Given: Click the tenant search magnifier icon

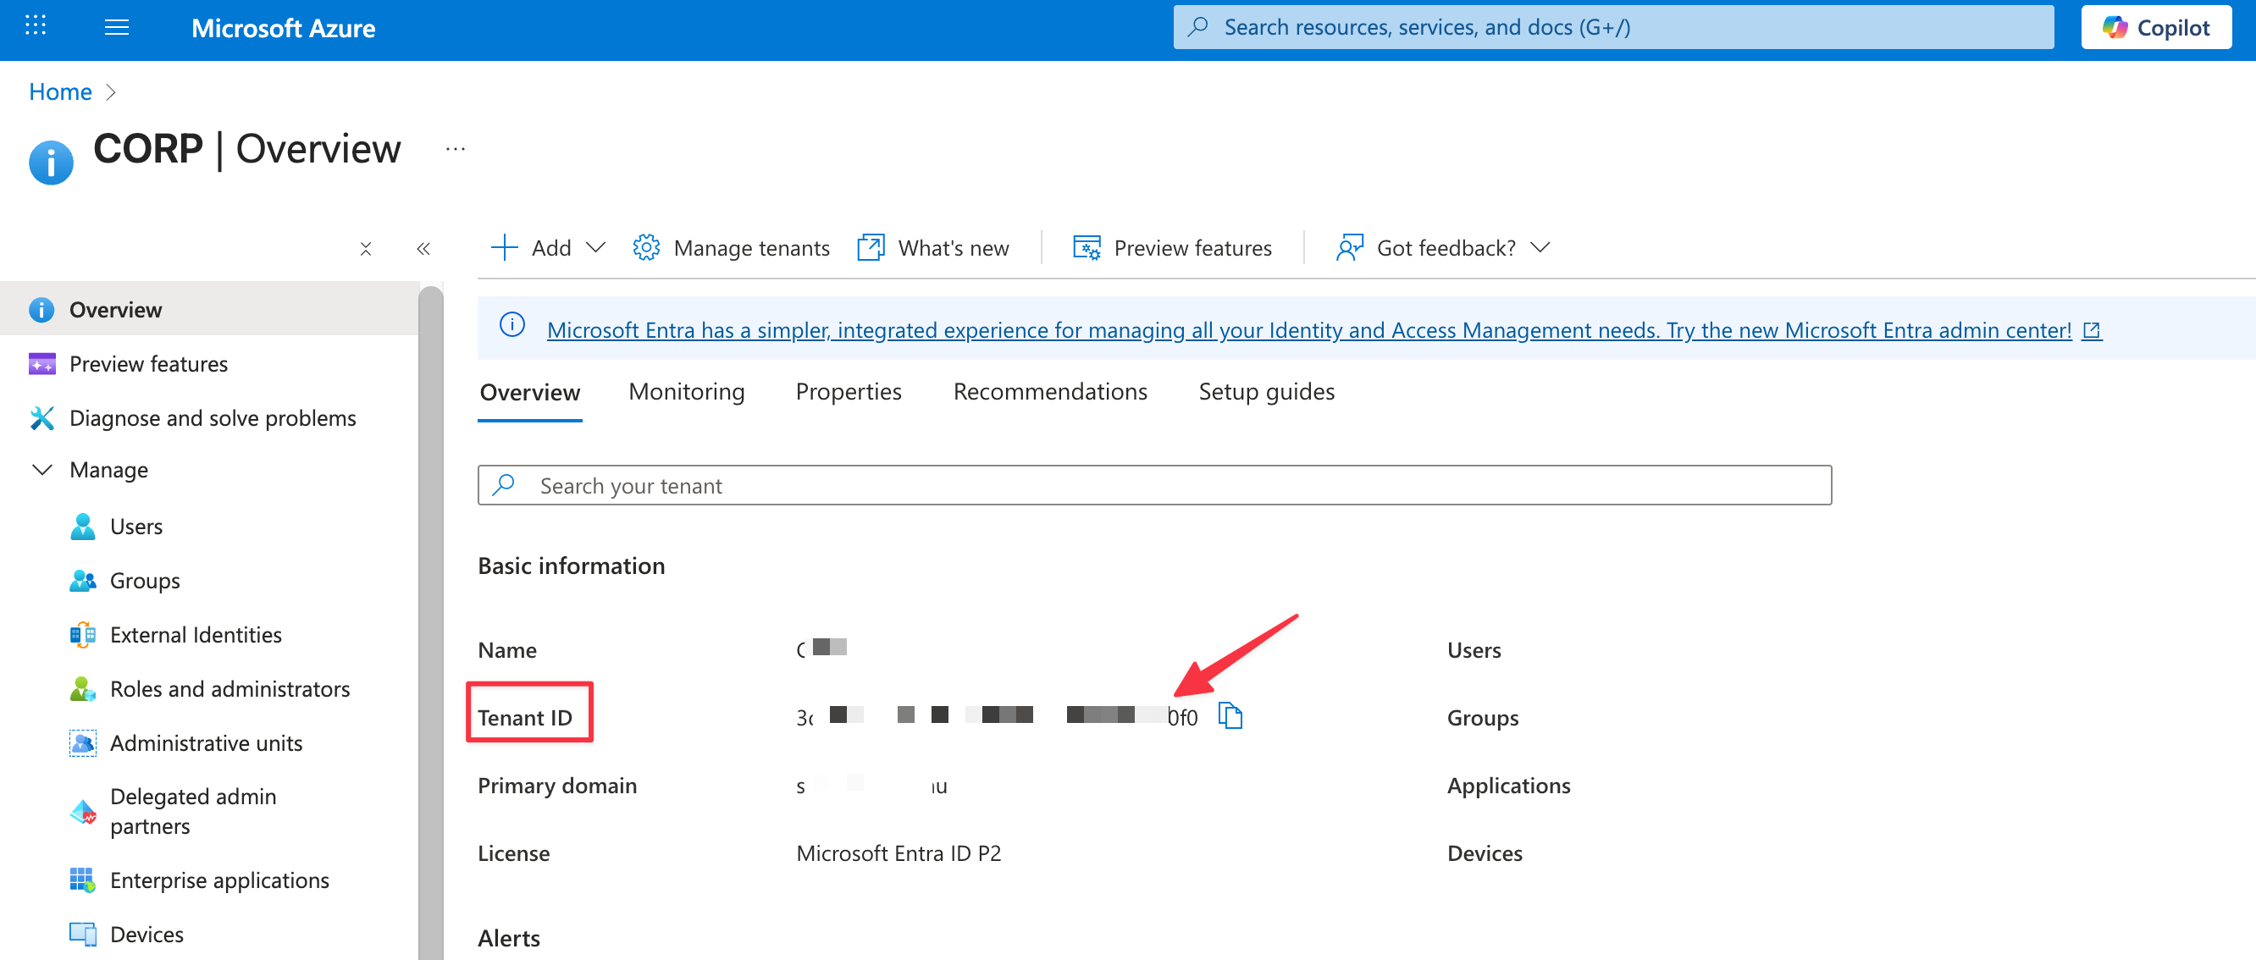Looking at the screenshot, I should point(504,485).
